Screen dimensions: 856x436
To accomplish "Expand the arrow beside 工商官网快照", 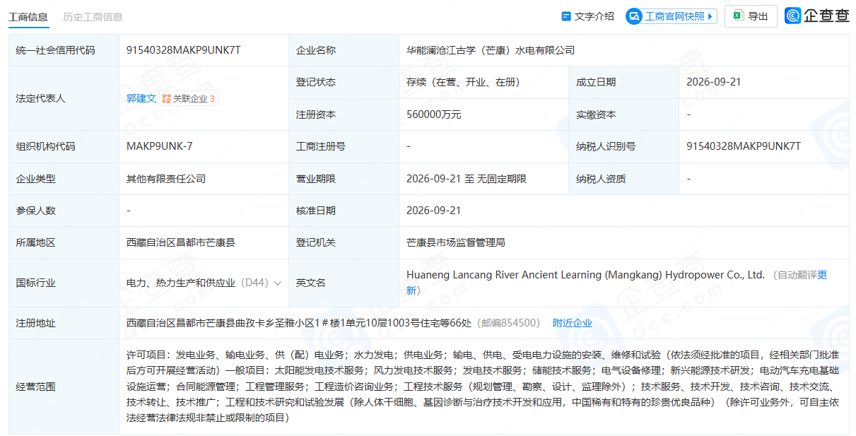I will [710, 16].
